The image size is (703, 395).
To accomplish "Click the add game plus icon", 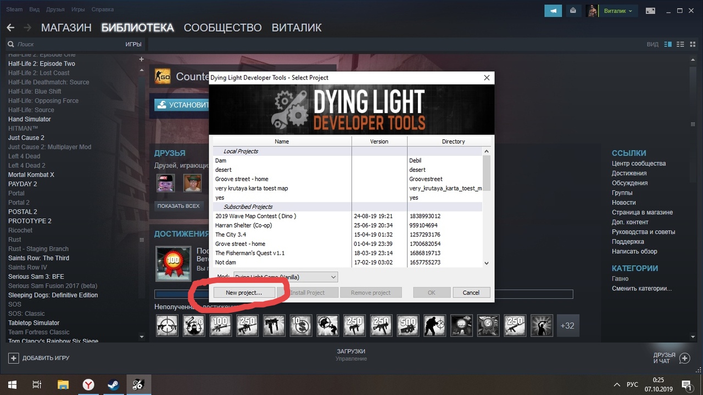I will tap(13, 358).
